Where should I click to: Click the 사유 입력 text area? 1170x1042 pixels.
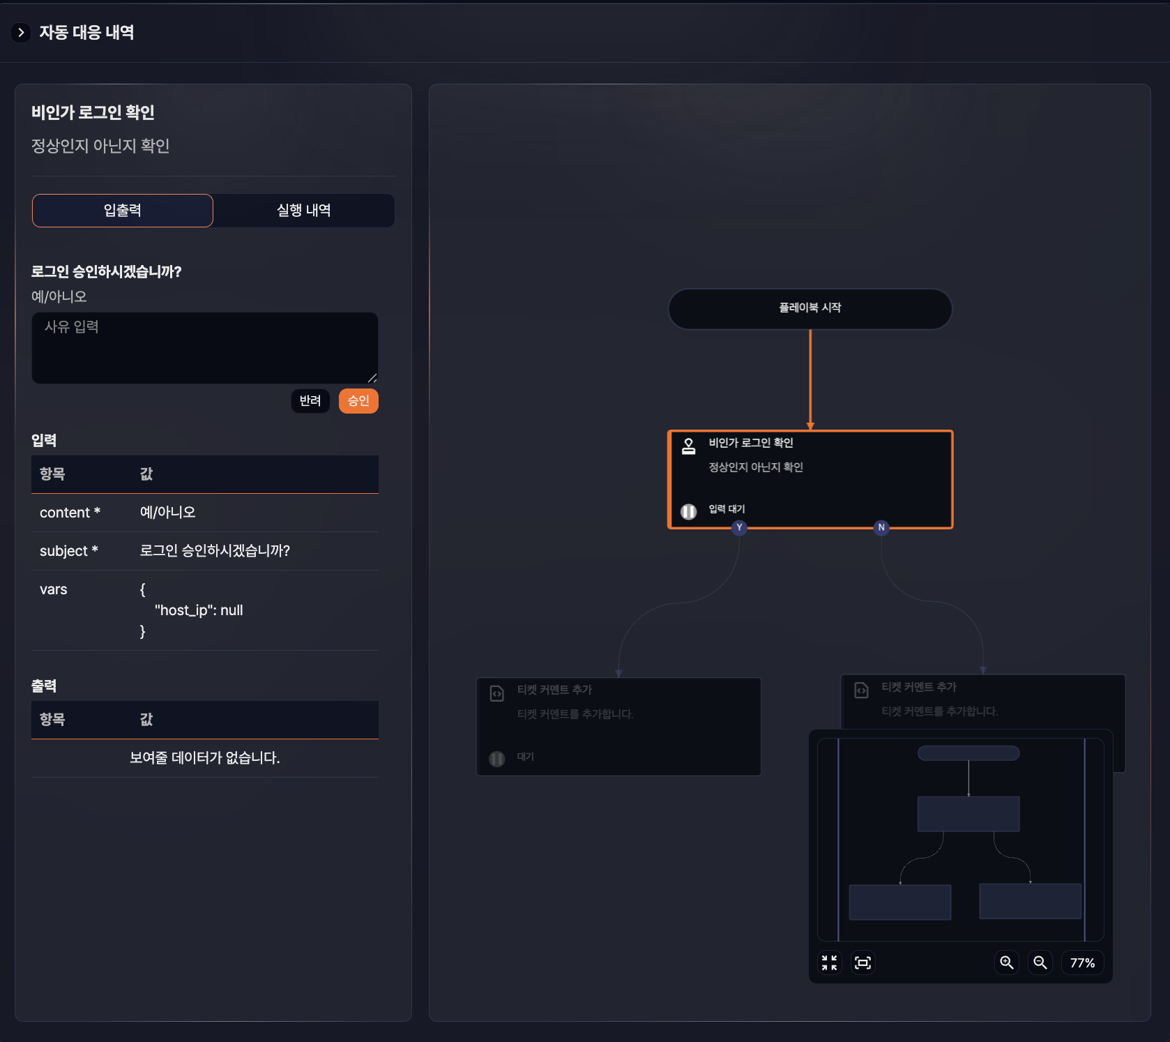[204, 347]
